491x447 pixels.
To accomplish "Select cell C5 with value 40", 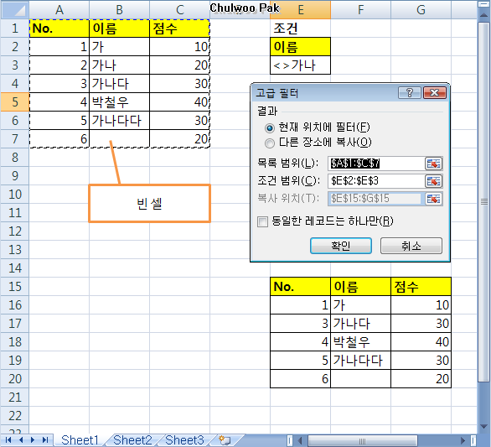I will [180, 101].
